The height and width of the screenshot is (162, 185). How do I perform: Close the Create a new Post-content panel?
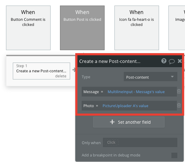(x=179, y=61)
